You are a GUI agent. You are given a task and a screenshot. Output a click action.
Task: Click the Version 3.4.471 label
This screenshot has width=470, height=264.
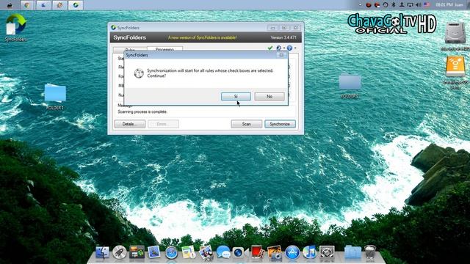(x=283, y=37)
